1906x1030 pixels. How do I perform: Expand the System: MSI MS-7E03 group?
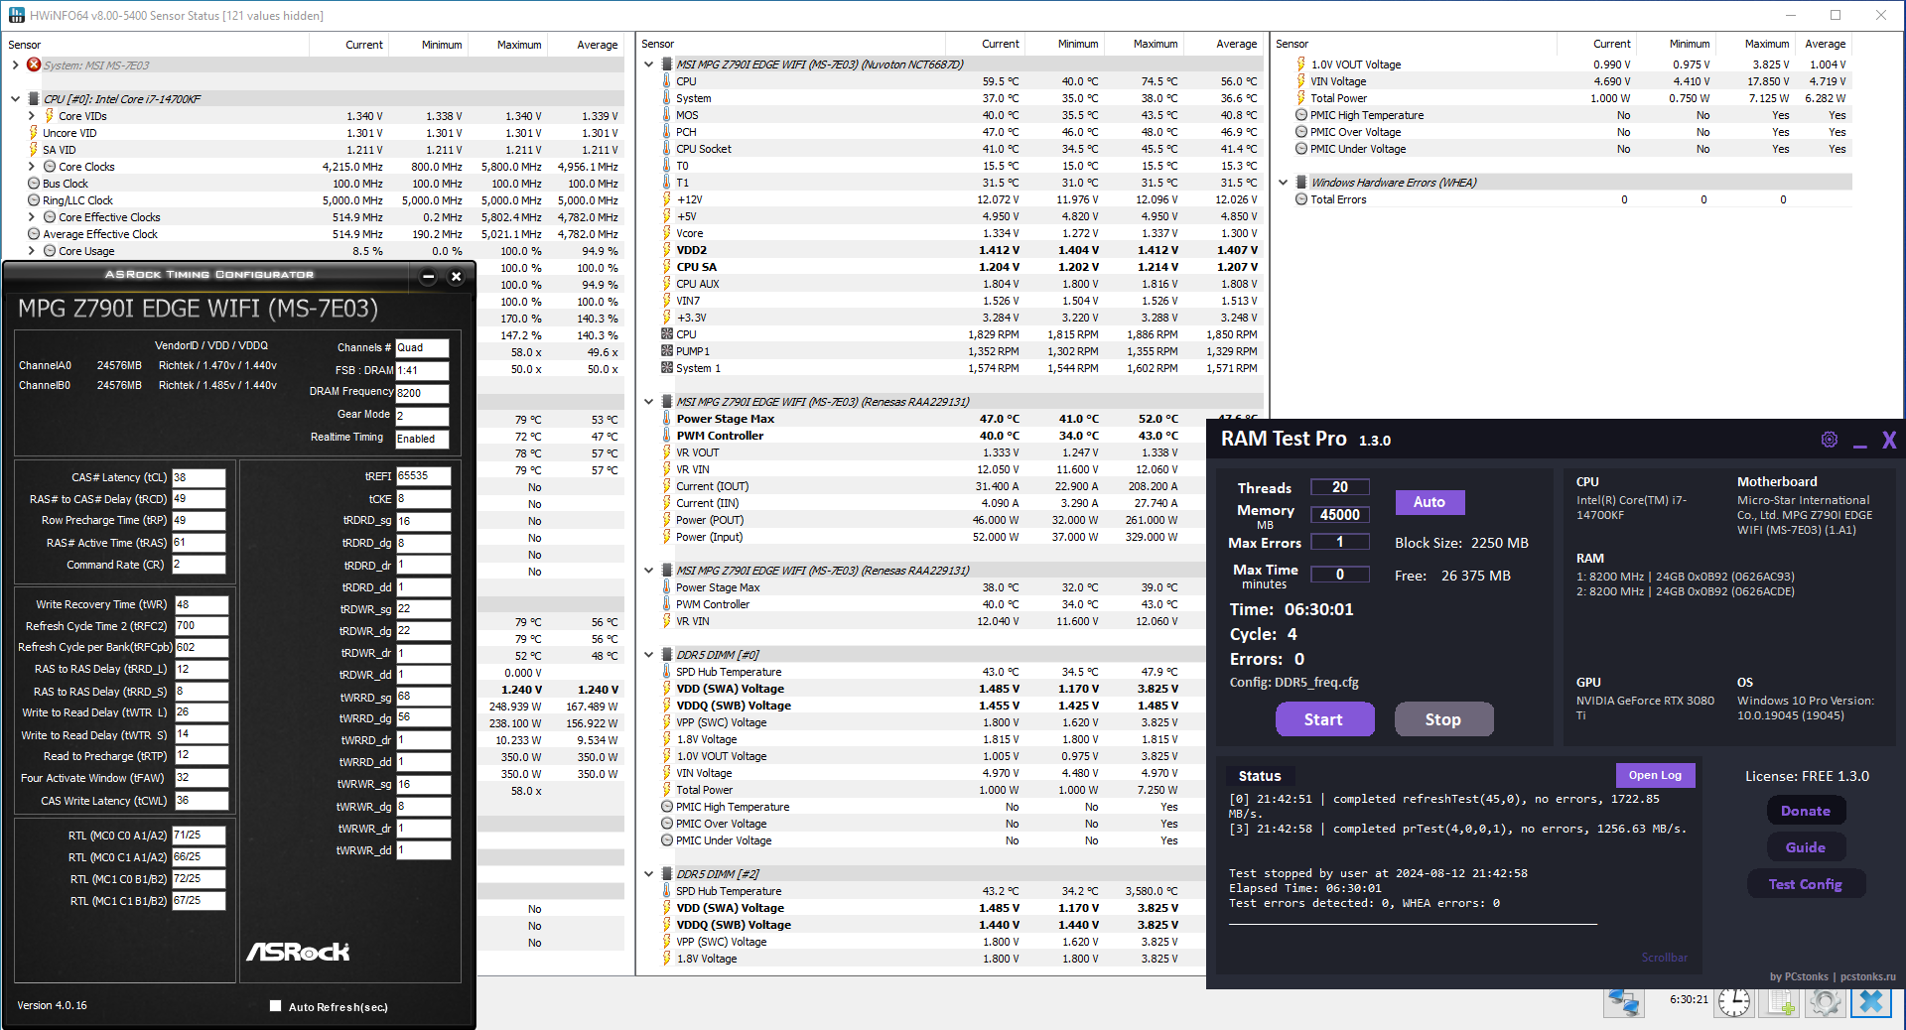pyautogui.click(x=15, y=65)
